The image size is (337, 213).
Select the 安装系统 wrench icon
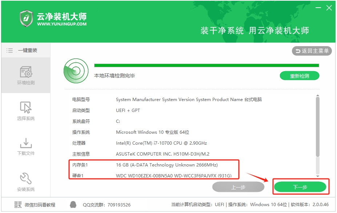pyautogui.click(x=26, y=178)
